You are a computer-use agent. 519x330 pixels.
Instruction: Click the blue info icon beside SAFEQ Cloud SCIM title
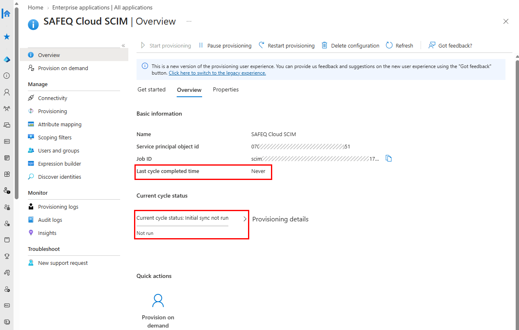click(33, 24)
